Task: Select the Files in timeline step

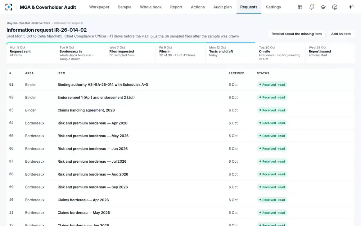Action: [x=180, y=53]
